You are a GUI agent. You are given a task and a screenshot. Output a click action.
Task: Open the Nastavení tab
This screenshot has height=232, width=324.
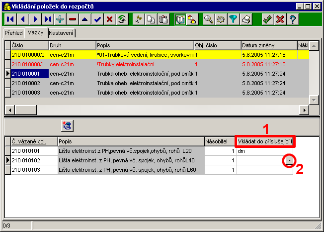(61, 32)
